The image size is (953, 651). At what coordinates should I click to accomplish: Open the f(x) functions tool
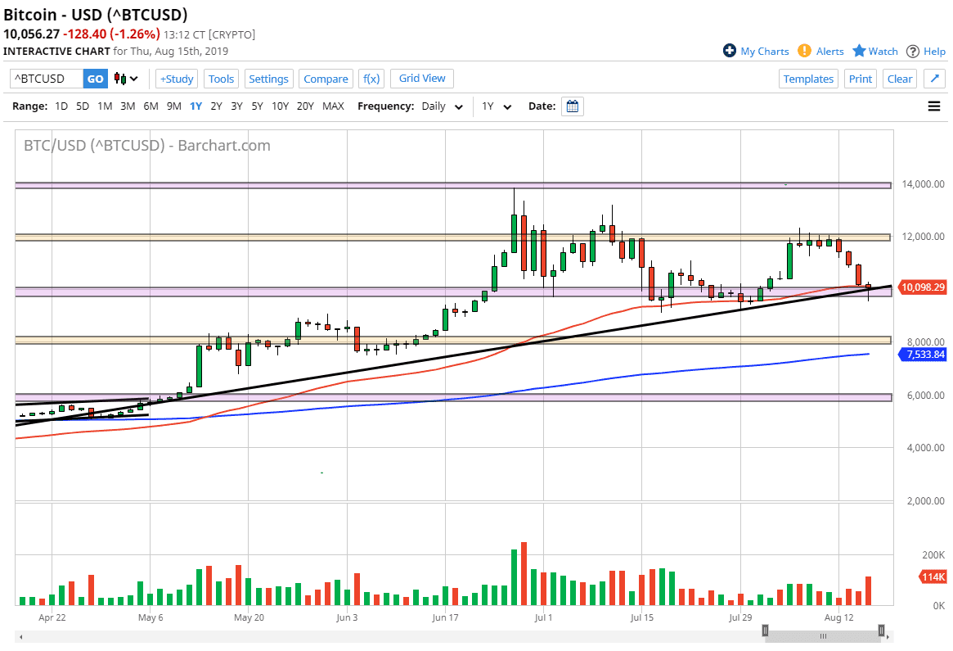pyautogui.click(x=371, y=79)
